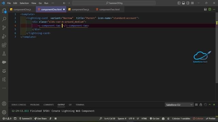
Task: Change the UTF-8 file encoding
Action: point(131,119)
